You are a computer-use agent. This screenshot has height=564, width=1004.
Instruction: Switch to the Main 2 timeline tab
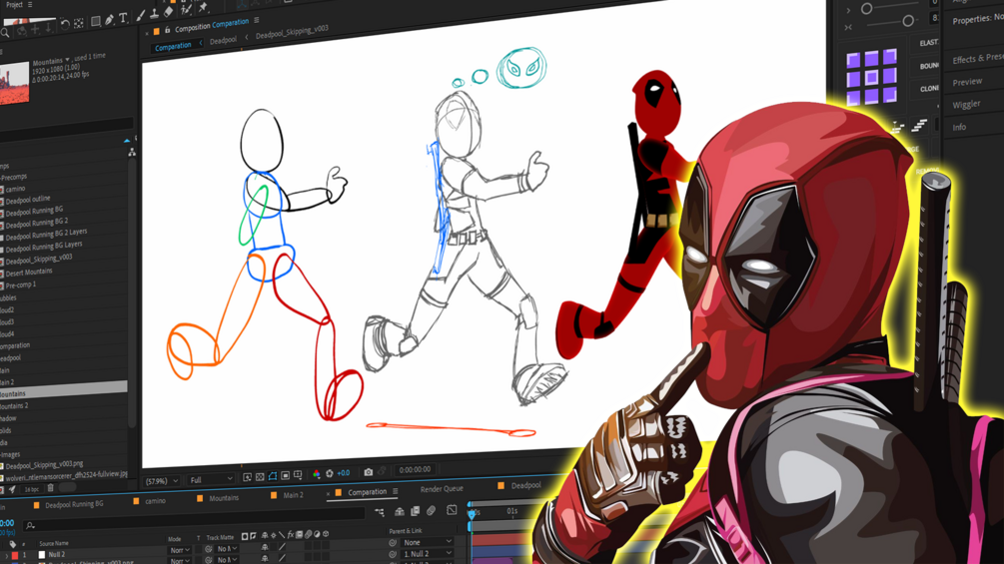293,495
